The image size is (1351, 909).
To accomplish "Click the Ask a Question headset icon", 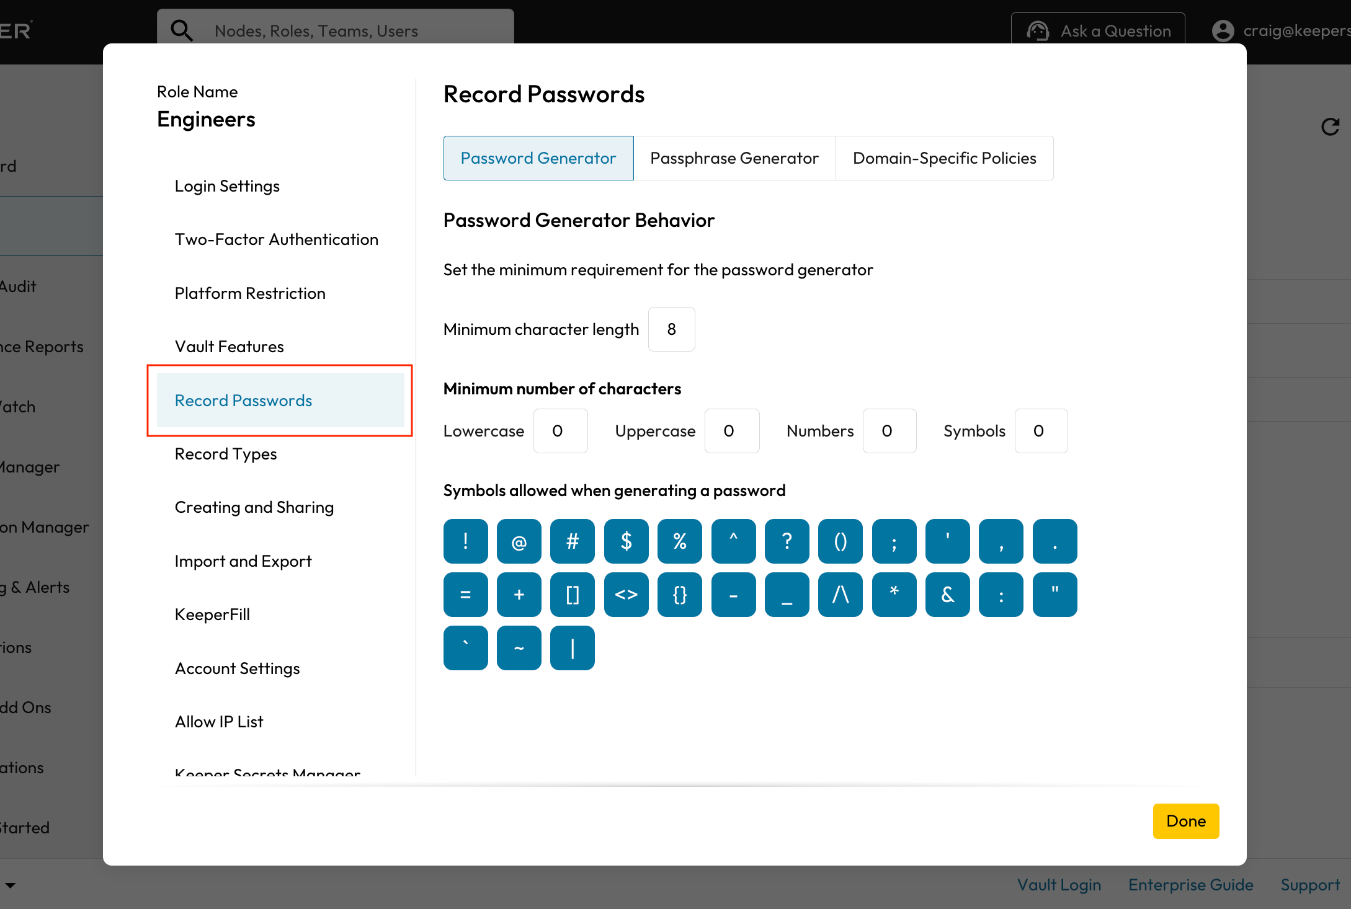I will pyautogui.click(x=1038, y=30).
